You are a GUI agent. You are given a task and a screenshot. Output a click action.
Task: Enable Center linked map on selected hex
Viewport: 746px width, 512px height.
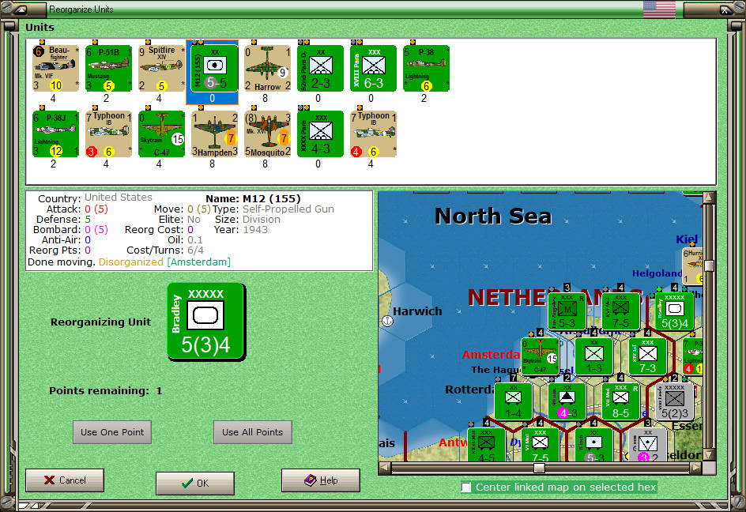pos(466,487)
